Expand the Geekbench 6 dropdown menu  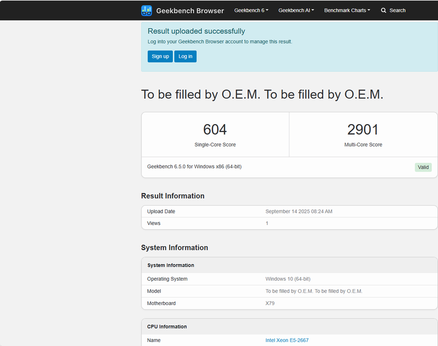pyautogui.click(x=251, y=10)
